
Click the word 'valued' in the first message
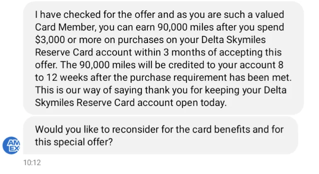271,15
